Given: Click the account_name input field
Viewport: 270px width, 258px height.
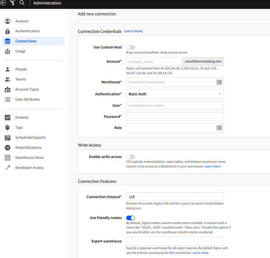Looking at the screenshot, I should point(154,62).
